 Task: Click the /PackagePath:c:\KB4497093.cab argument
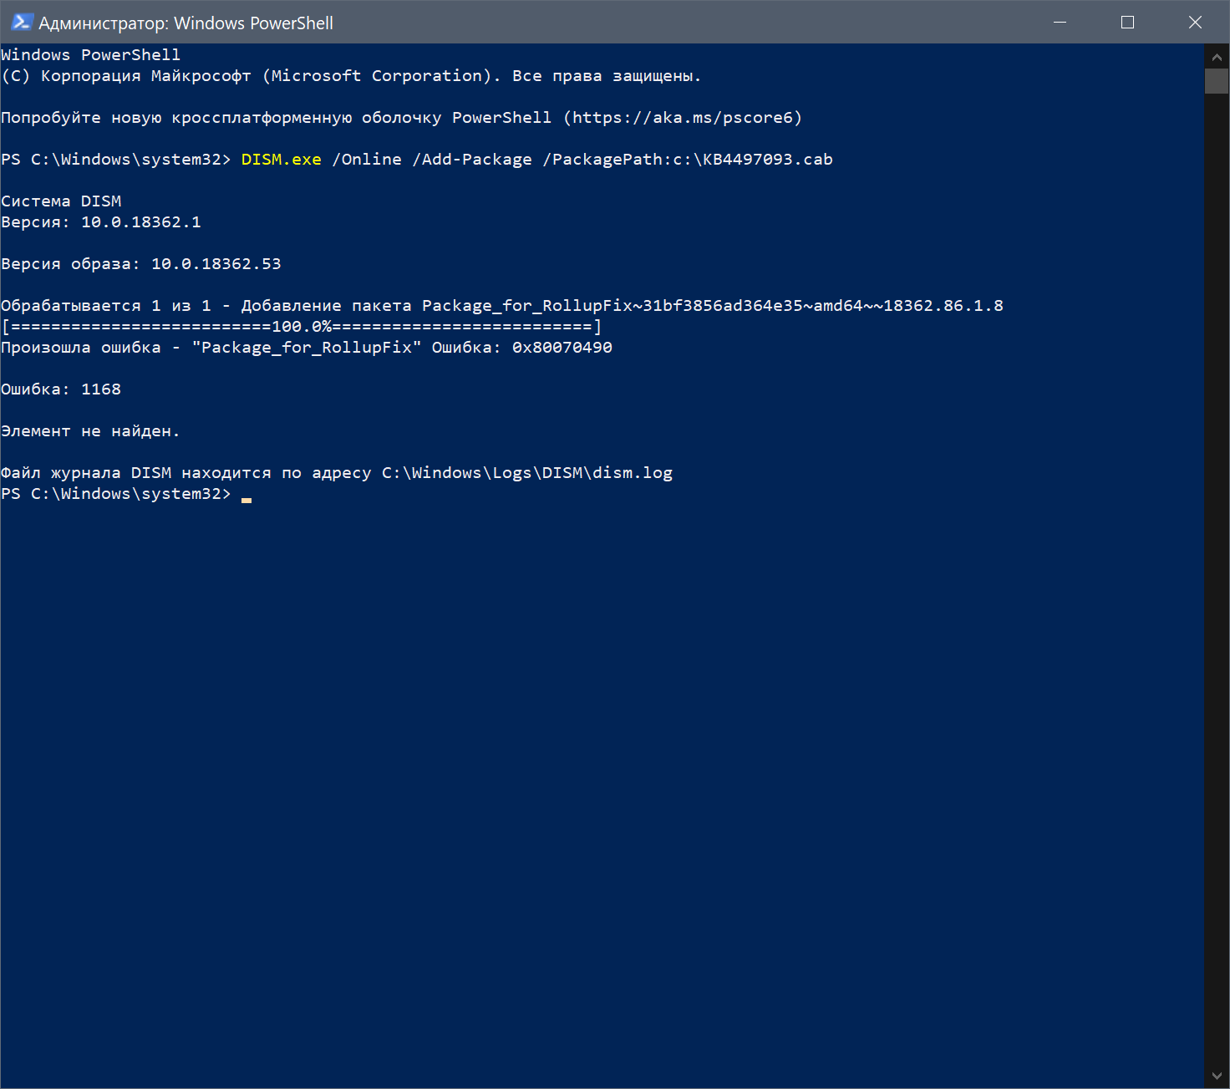tap(688, 160)
